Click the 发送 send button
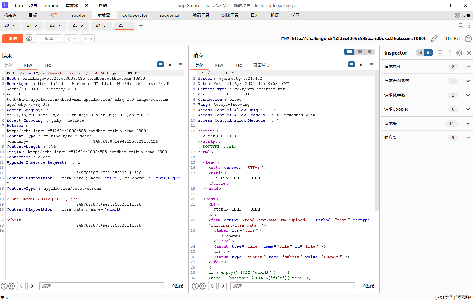The height and width of the screenshot is (300, 473). (x=13, y=39)
